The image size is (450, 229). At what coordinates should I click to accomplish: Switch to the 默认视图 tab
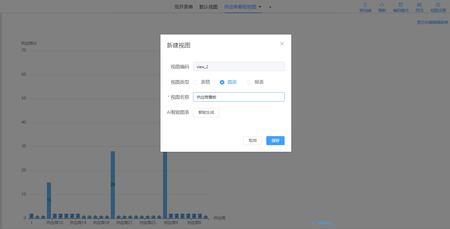(208, 7)
